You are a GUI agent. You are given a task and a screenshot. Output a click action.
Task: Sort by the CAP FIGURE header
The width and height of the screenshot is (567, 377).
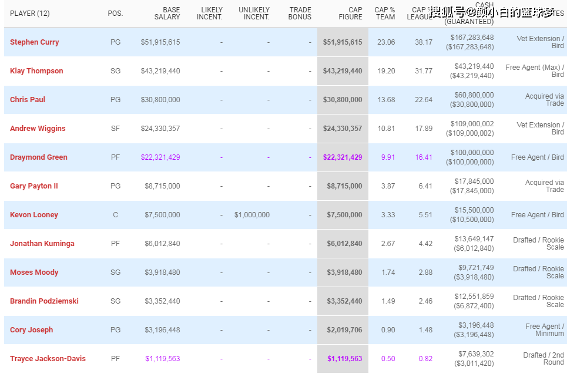tap(350, 14)
